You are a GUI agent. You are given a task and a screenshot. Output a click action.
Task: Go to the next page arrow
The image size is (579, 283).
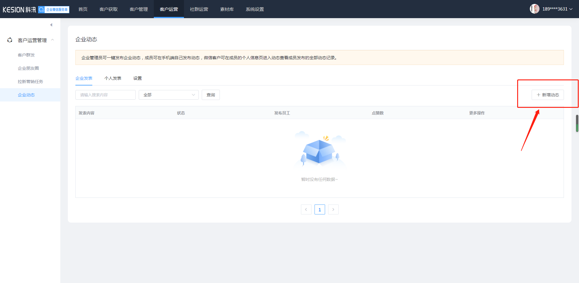coord(333,210)
